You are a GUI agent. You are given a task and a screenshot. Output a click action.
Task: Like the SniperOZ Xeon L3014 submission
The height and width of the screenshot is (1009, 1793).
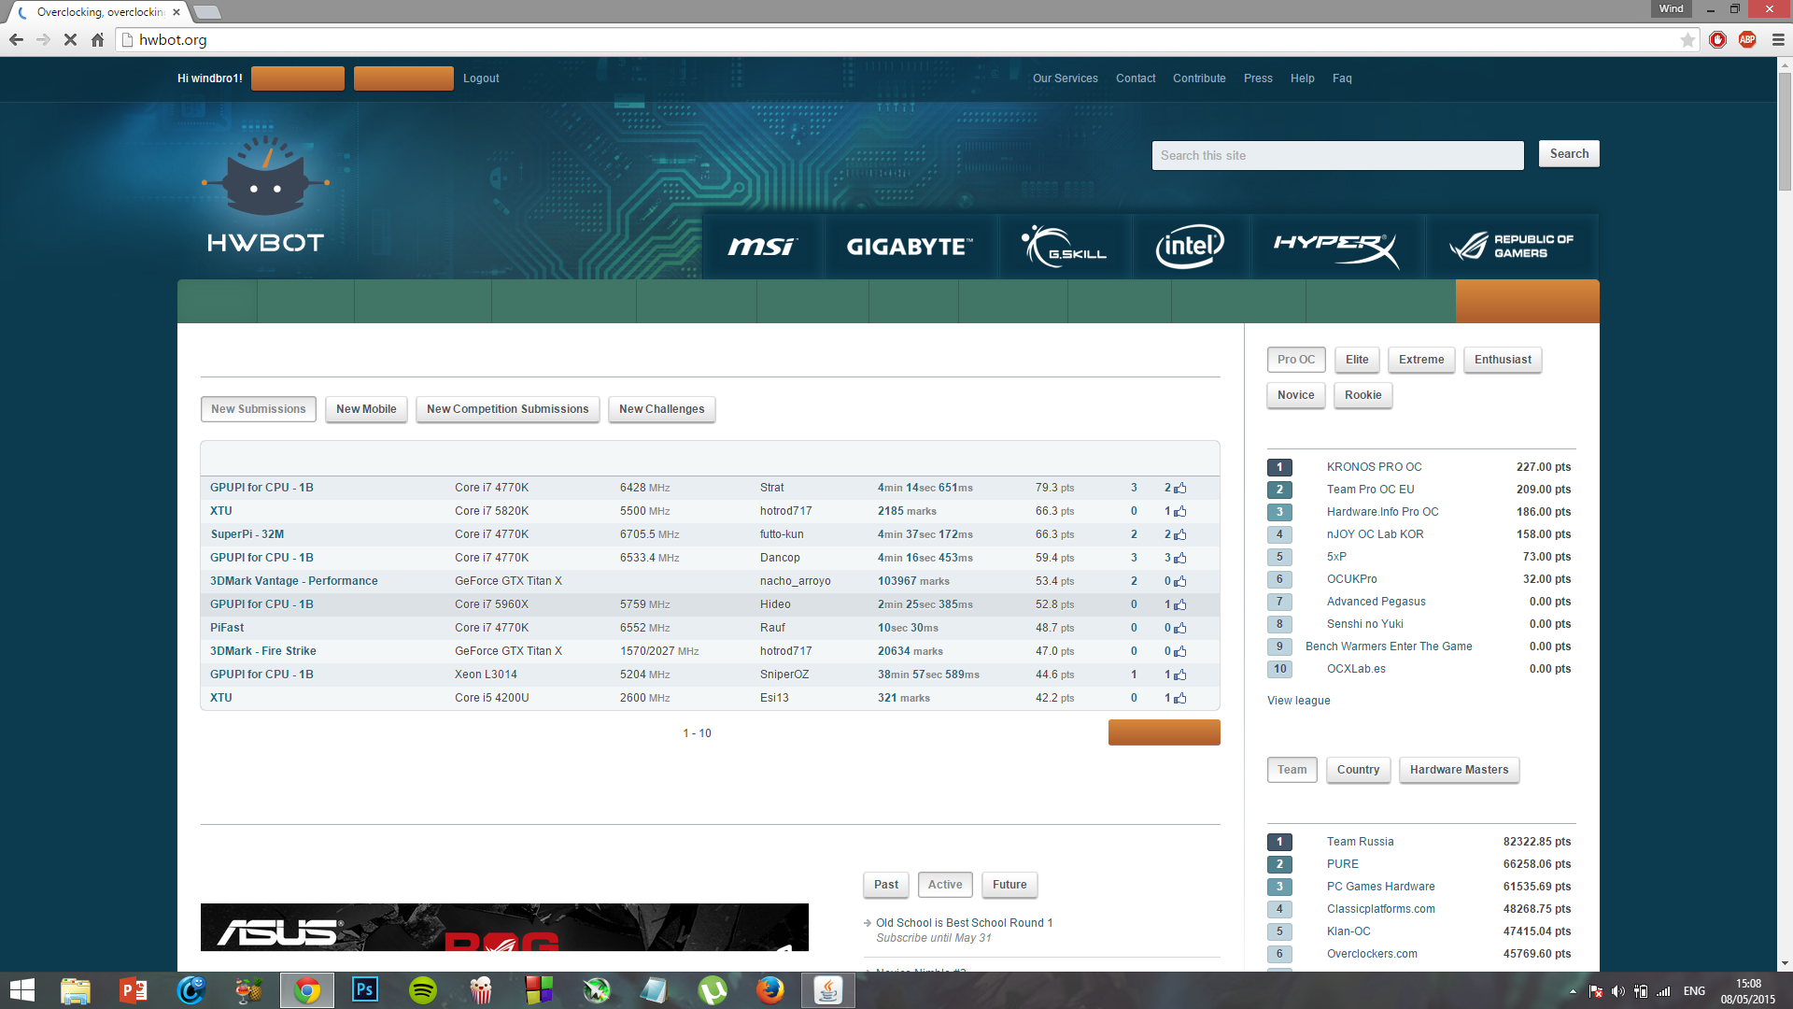1180,675
